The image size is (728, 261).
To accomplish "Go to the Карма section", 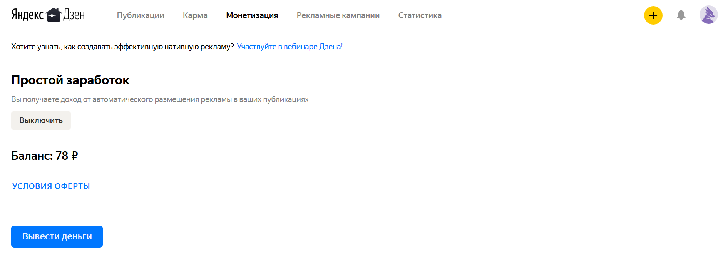I will coord(195,15).
